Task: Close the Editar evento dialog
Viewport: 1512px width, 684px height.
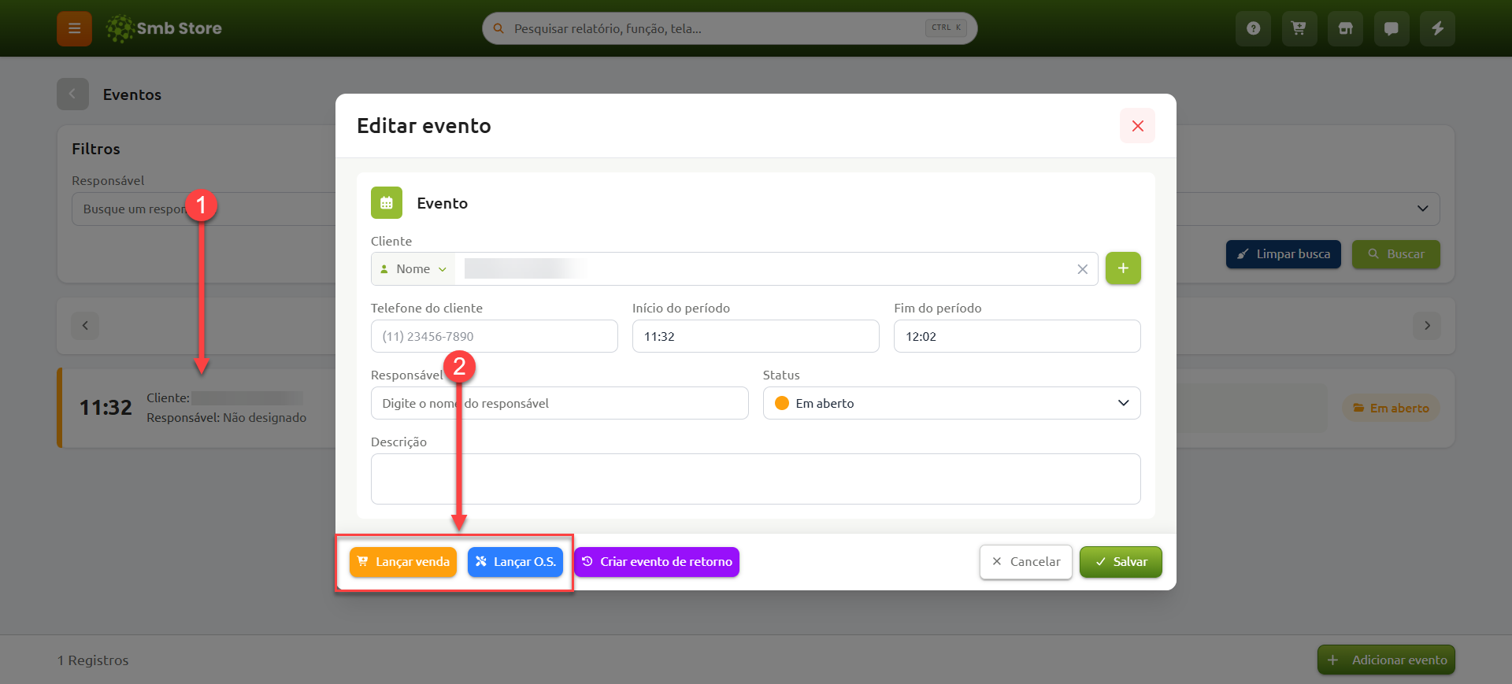Action: coord(1137,126)
